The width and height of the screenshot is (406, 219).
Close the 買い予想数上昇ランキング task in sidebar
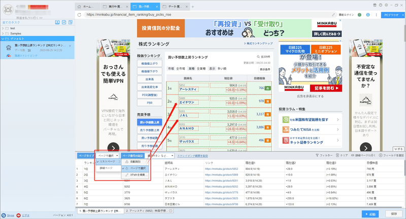[x=70, y=46]
